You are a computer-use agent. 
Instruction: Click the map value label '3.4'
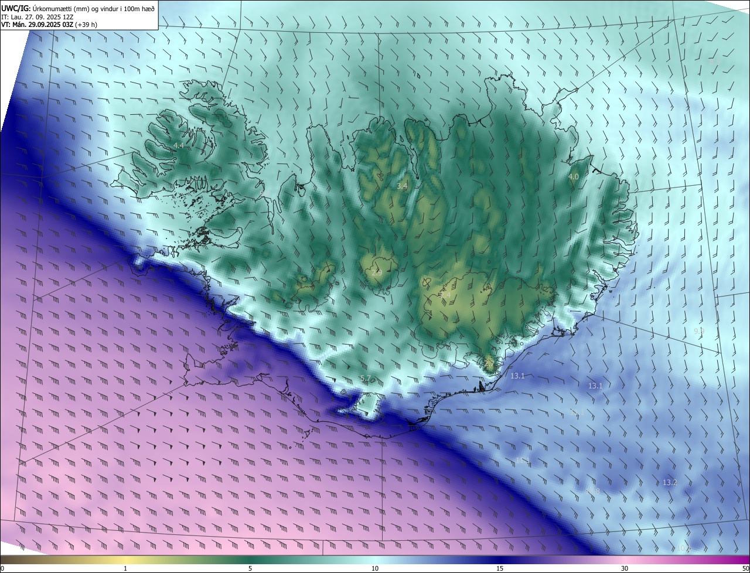402,186
